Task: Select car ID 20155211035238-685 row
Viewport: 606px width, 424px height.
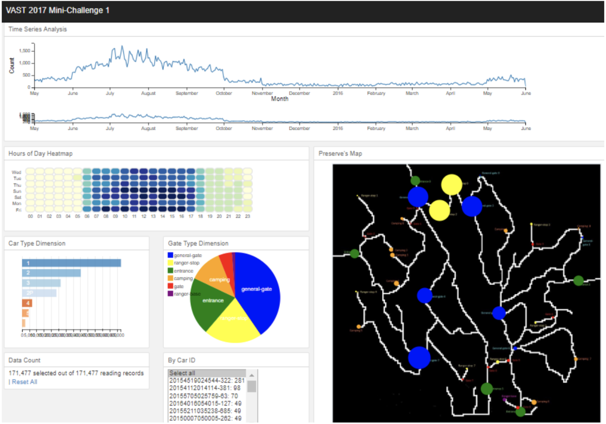Action: pyautogui.click(x=207, y=411)
